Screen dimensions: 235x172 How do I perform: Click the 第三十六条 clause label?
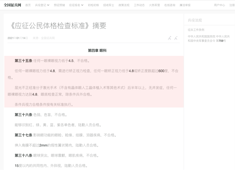(23, 115)
